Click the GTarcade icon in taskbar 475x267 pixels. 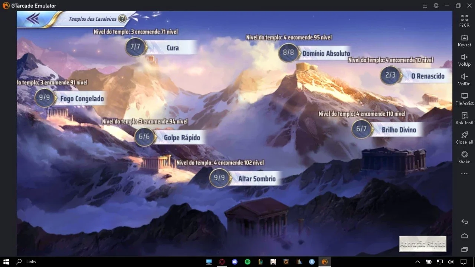pos(325,262)
